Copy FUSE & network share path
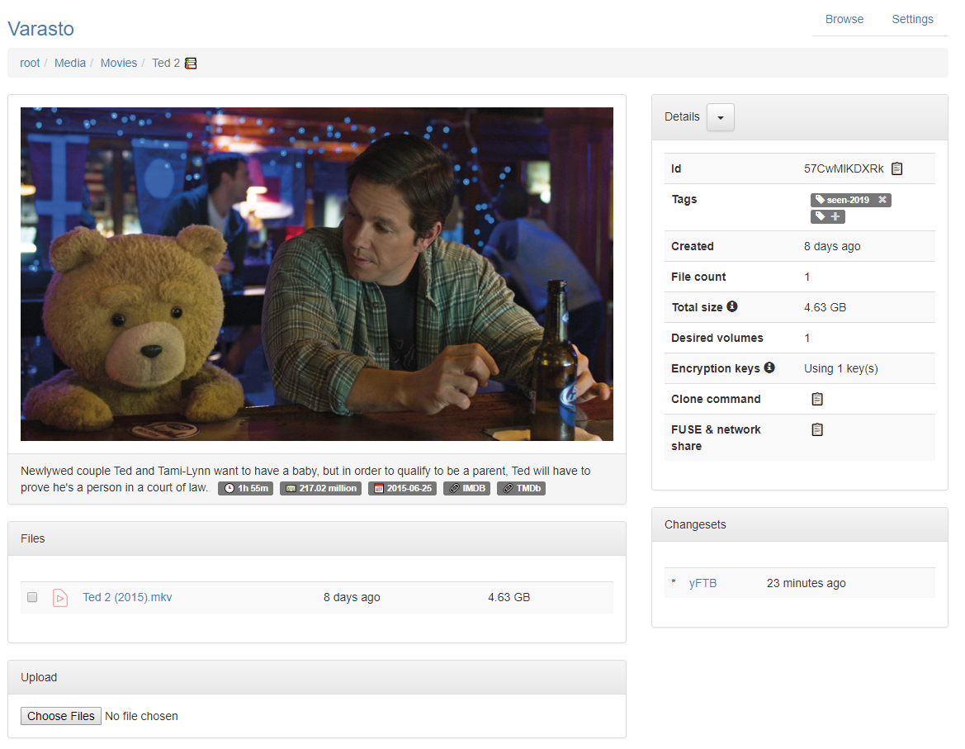 817,429
